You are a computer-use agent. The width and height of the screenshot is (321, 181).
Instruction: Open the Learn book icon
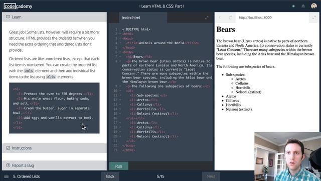click(8, 17)
